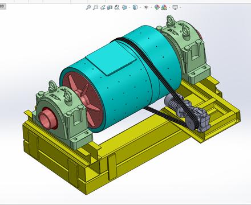
Task: Open Edit Appearance color ball
Action: tap(157, 7)
